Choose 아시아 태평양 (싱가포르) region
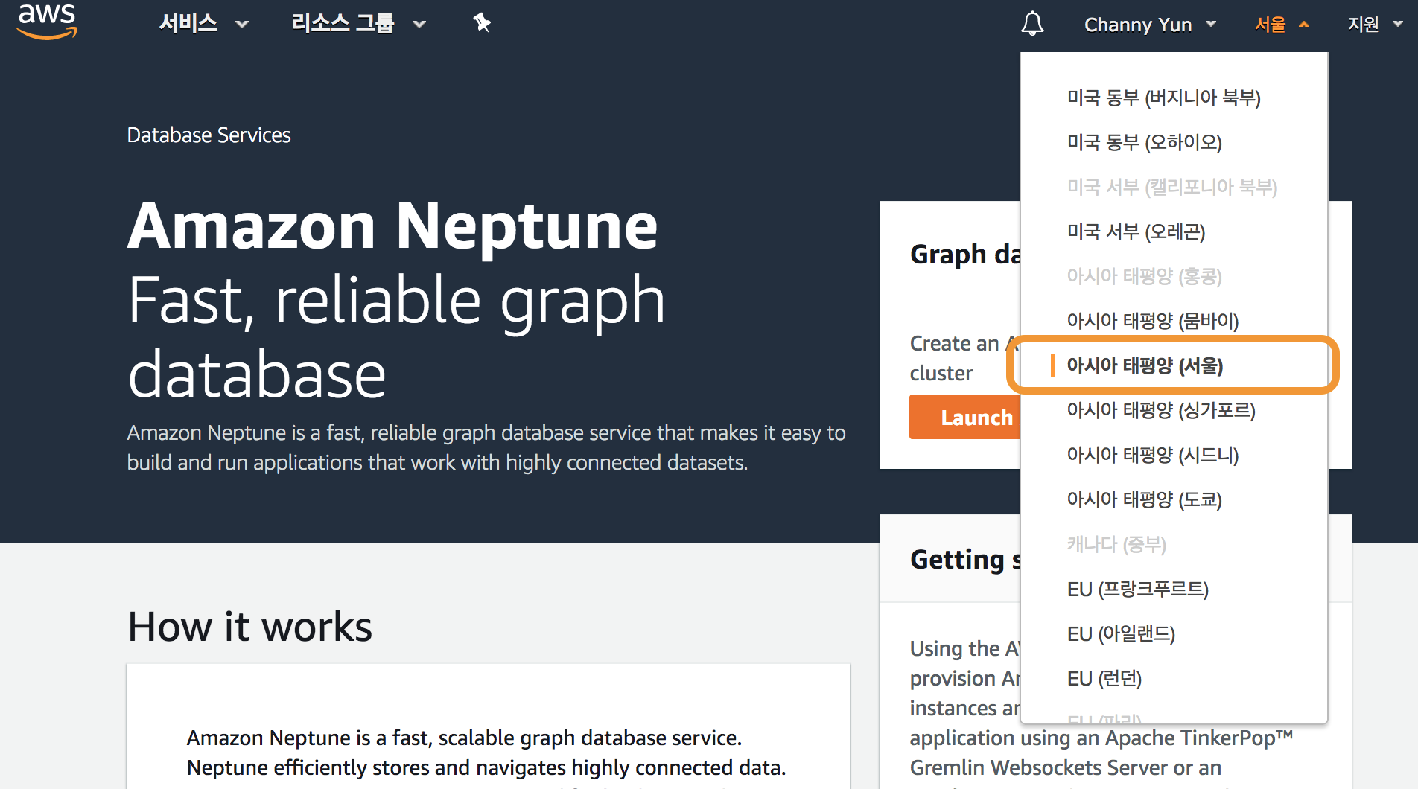This screenshot has height=789, width=1418. point(1160,410)
